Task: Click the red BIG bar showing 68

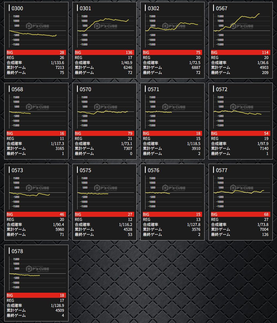Action: (240, 214)
